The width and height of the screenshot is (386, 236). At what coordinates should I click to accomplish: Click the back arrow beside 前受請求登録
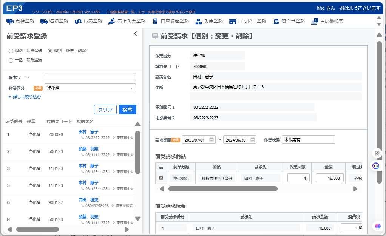136,34
